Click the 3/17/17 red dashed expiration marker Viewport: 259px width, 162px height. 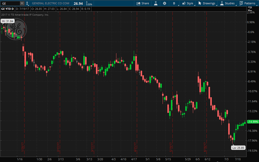[x=92, y=147]
